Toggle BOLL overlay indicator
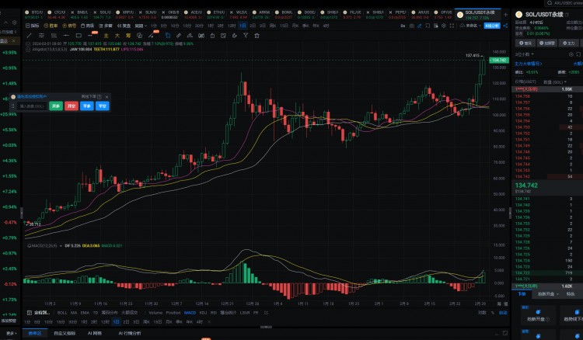583x340 pixels. (x=62, y=313)
